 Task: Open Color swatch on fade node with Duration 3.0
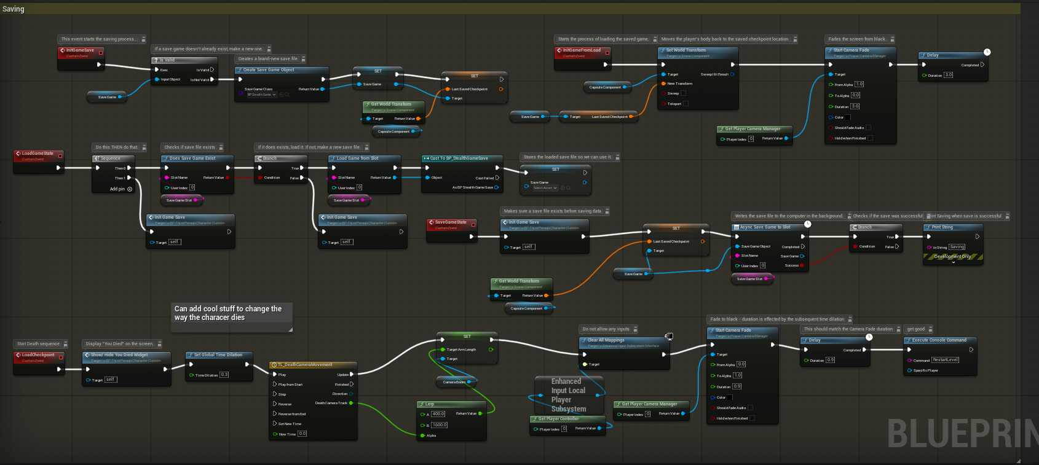pos(848,117)
